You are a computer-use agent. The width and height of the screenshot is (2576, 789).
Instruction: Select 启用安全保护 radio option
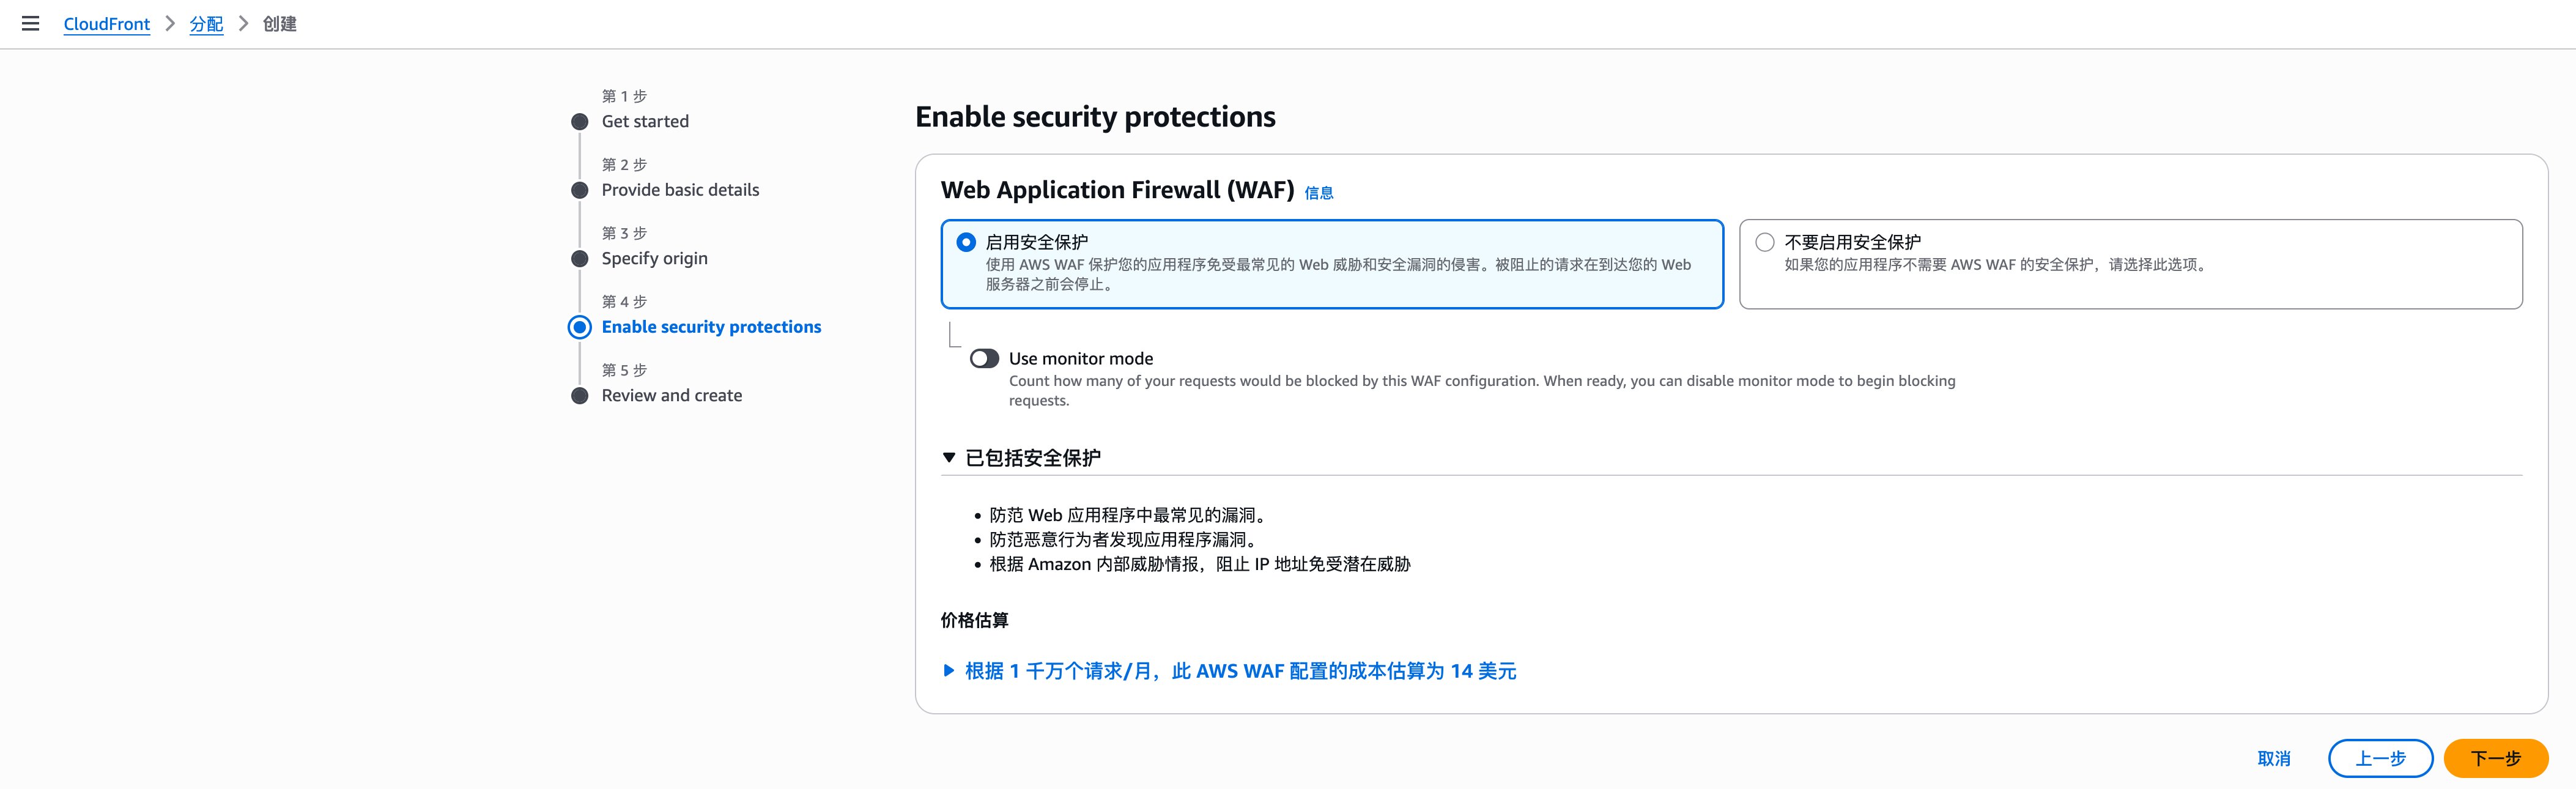(966, 242)
